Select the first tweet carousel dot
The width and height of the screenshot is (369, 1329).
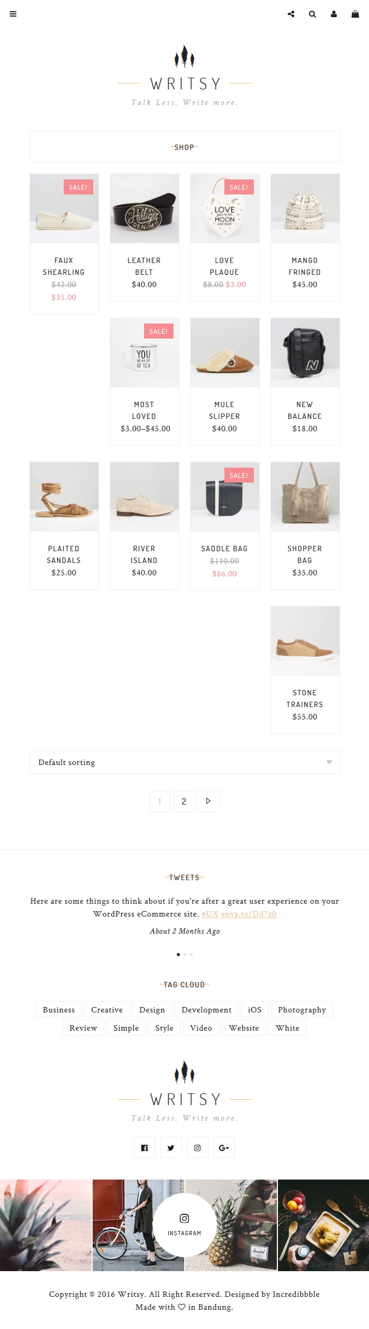(x=178, y=954)
